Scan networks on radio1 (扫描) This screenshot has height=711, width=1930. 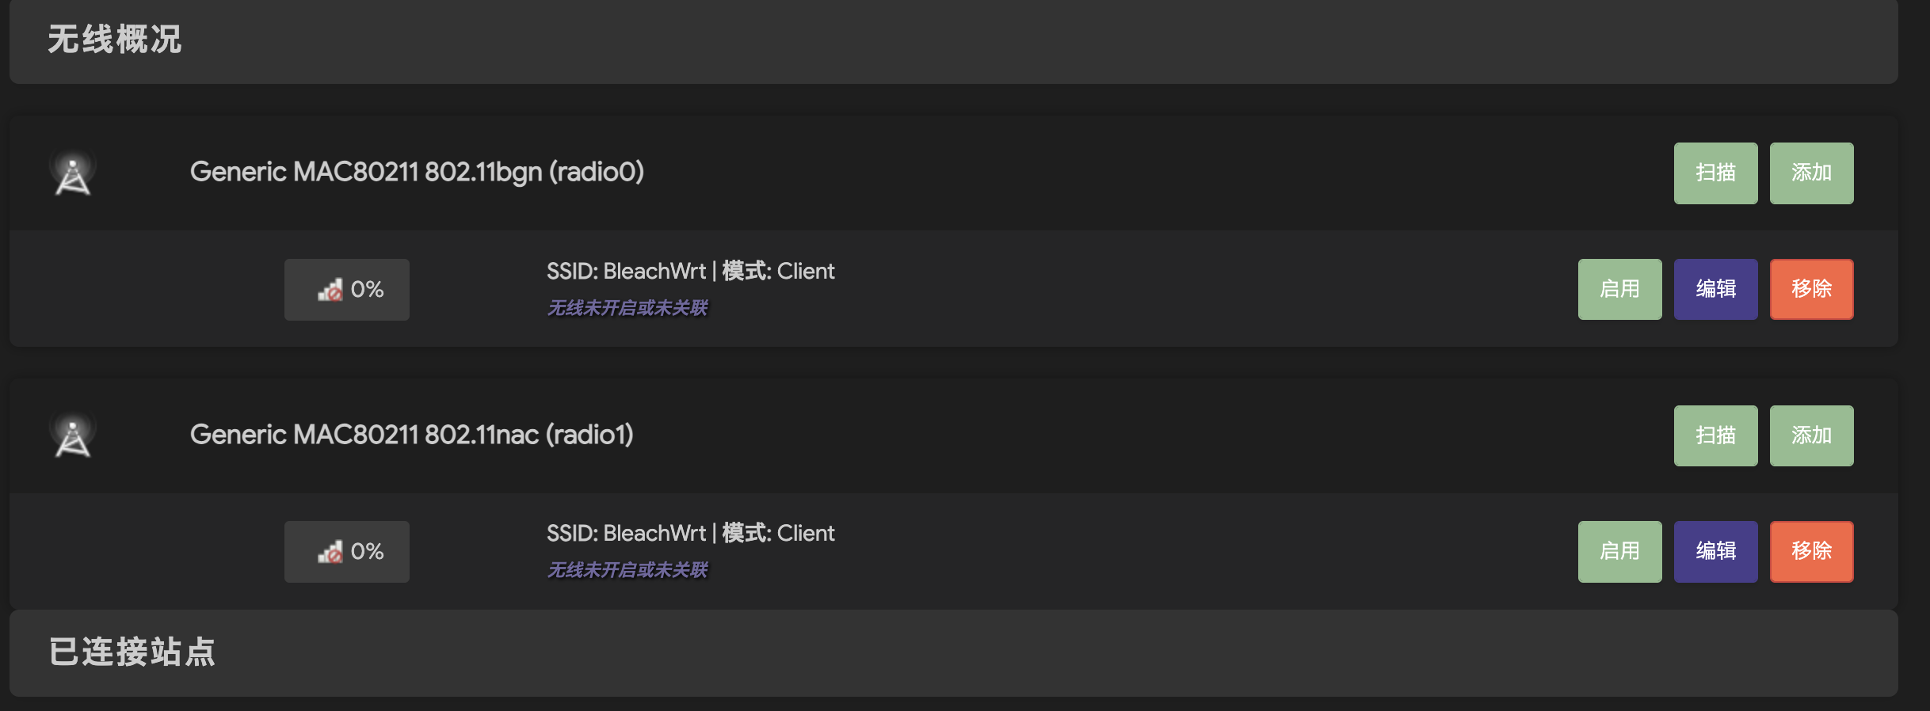[1715, 436]
